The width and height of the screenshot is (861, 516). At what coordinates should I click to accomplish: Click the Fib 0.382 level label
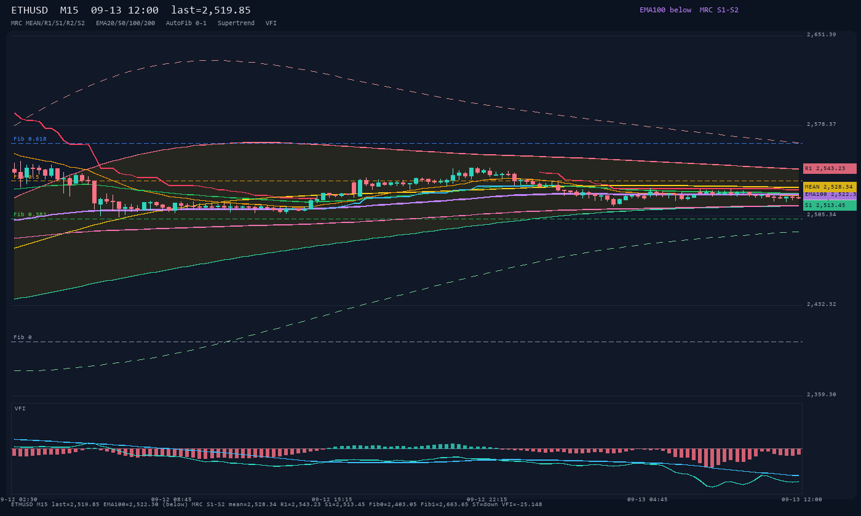(30, 214)
